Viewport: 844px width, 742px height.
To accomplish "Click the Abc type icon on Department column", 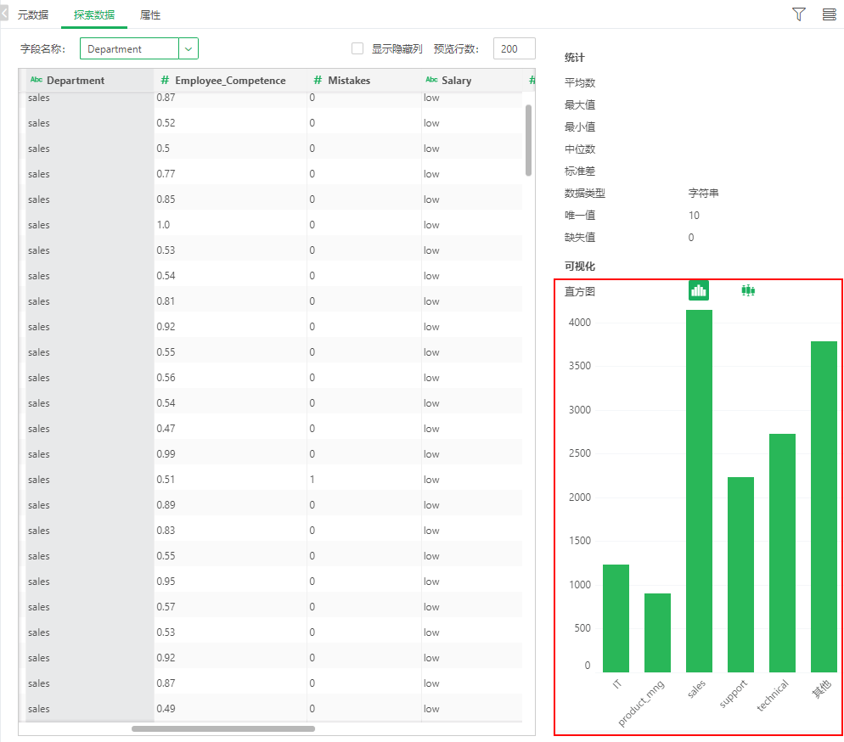I will click(35, 79).
